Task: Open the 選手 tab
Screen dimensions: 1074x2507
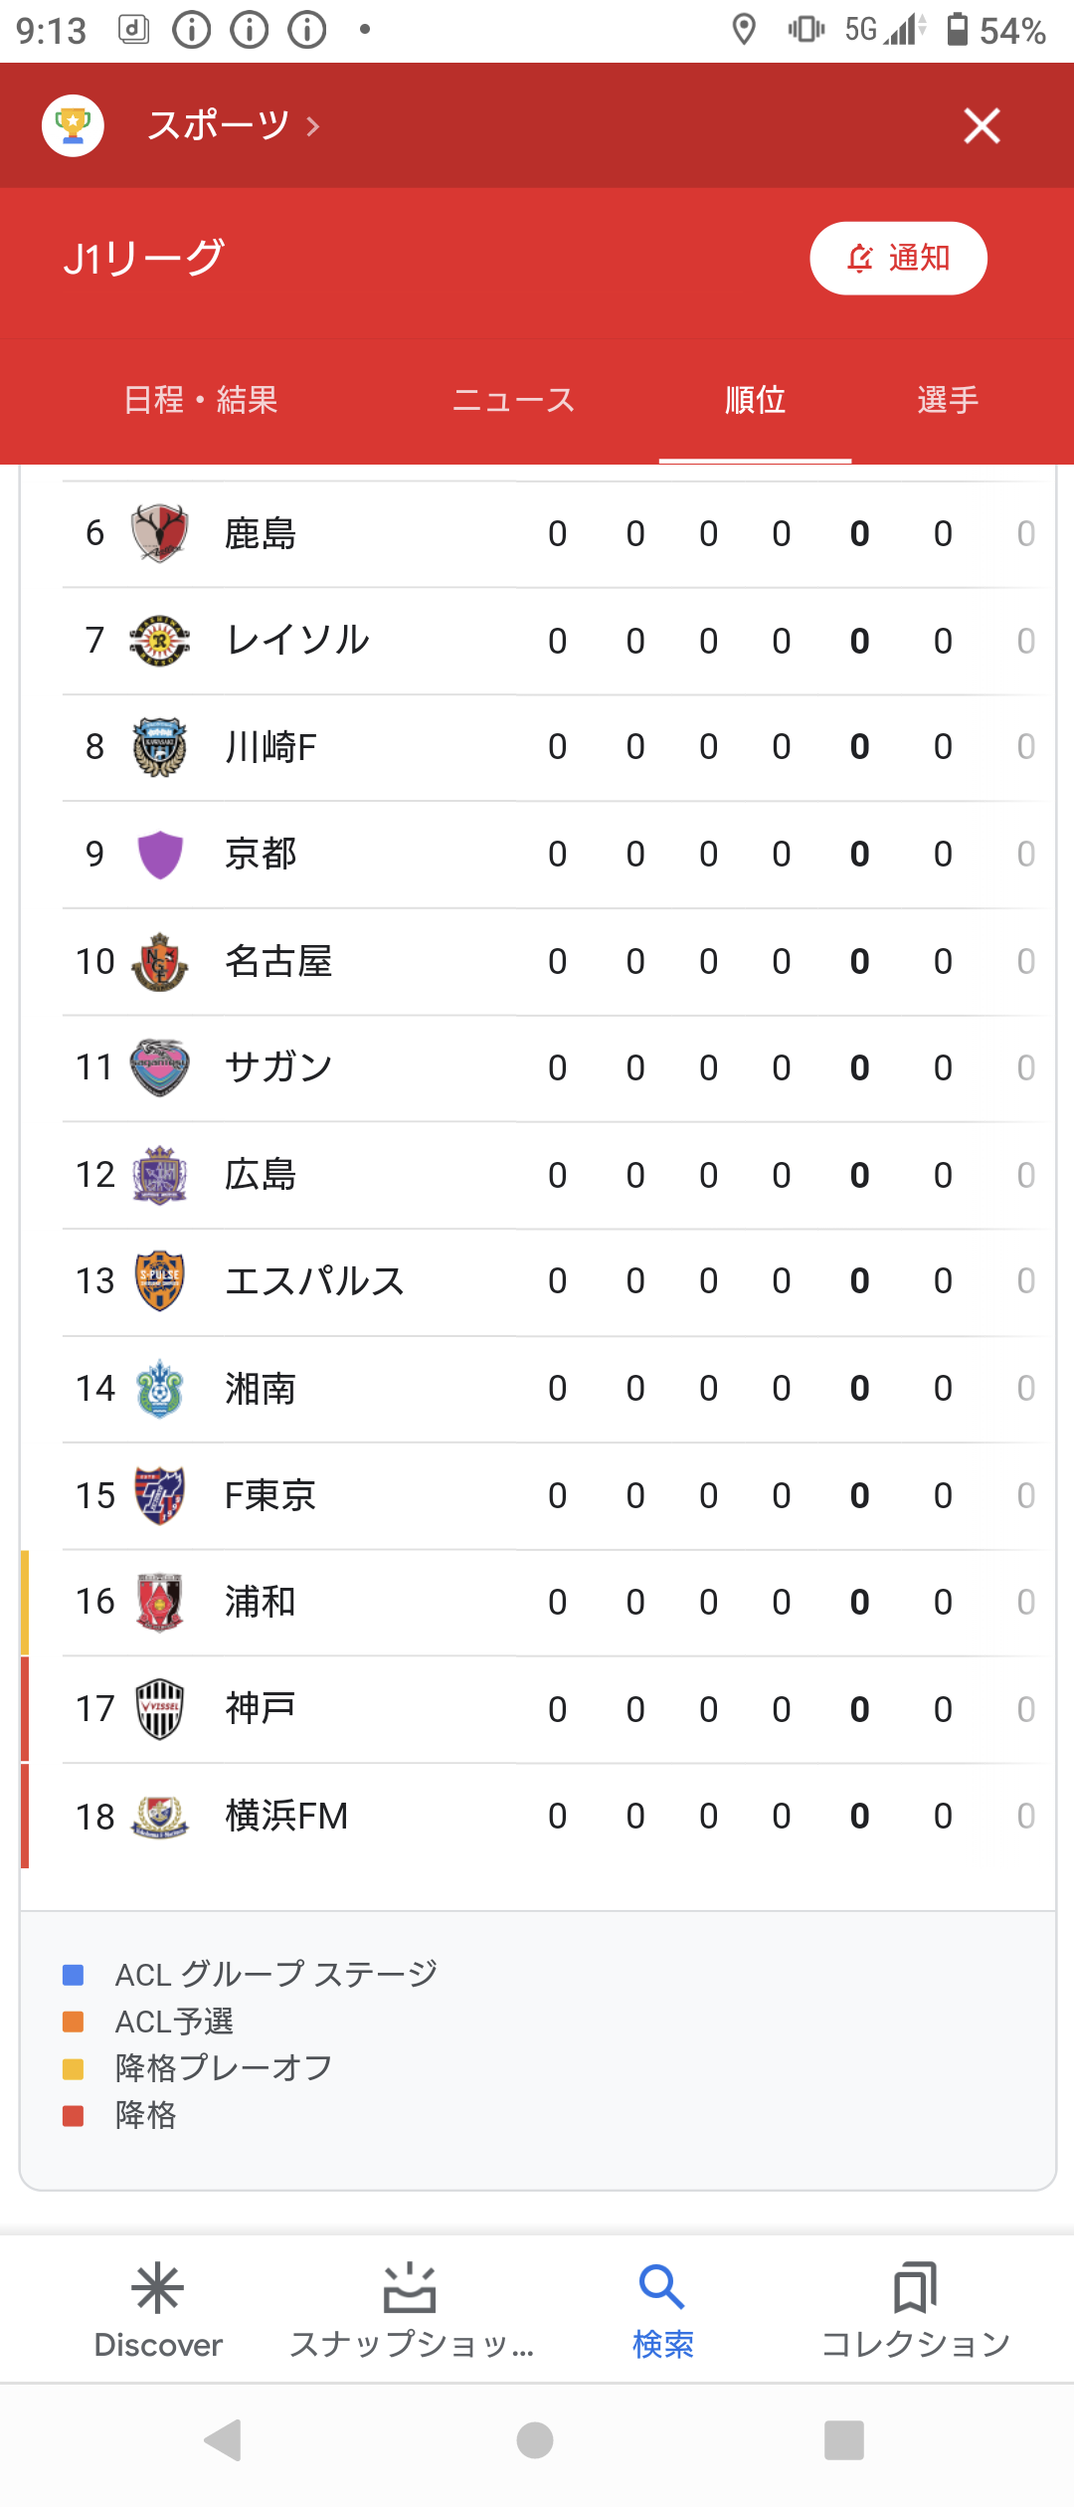Action: [x=948, y=400]
